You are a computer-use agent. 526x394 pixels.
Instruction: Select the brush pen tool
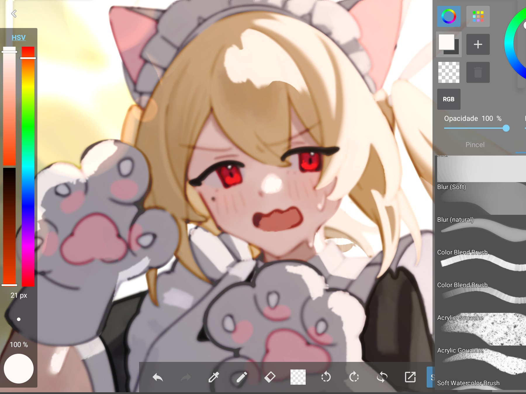click(242, 377)
